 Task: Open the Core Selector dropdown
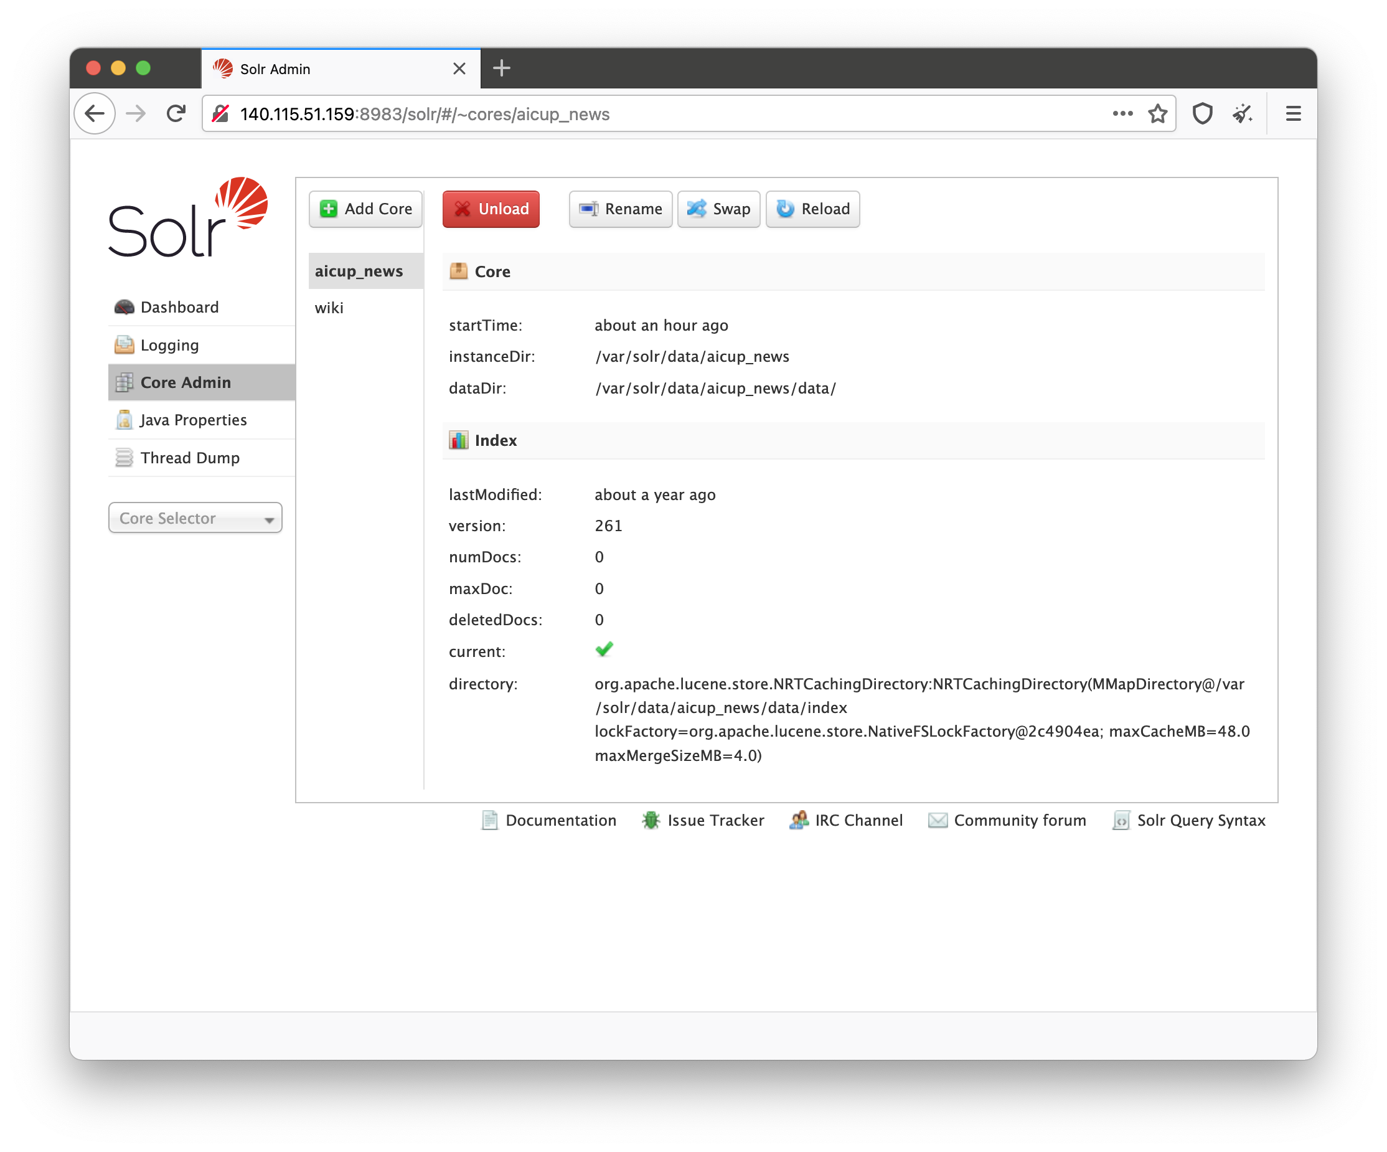click(195, 518)
